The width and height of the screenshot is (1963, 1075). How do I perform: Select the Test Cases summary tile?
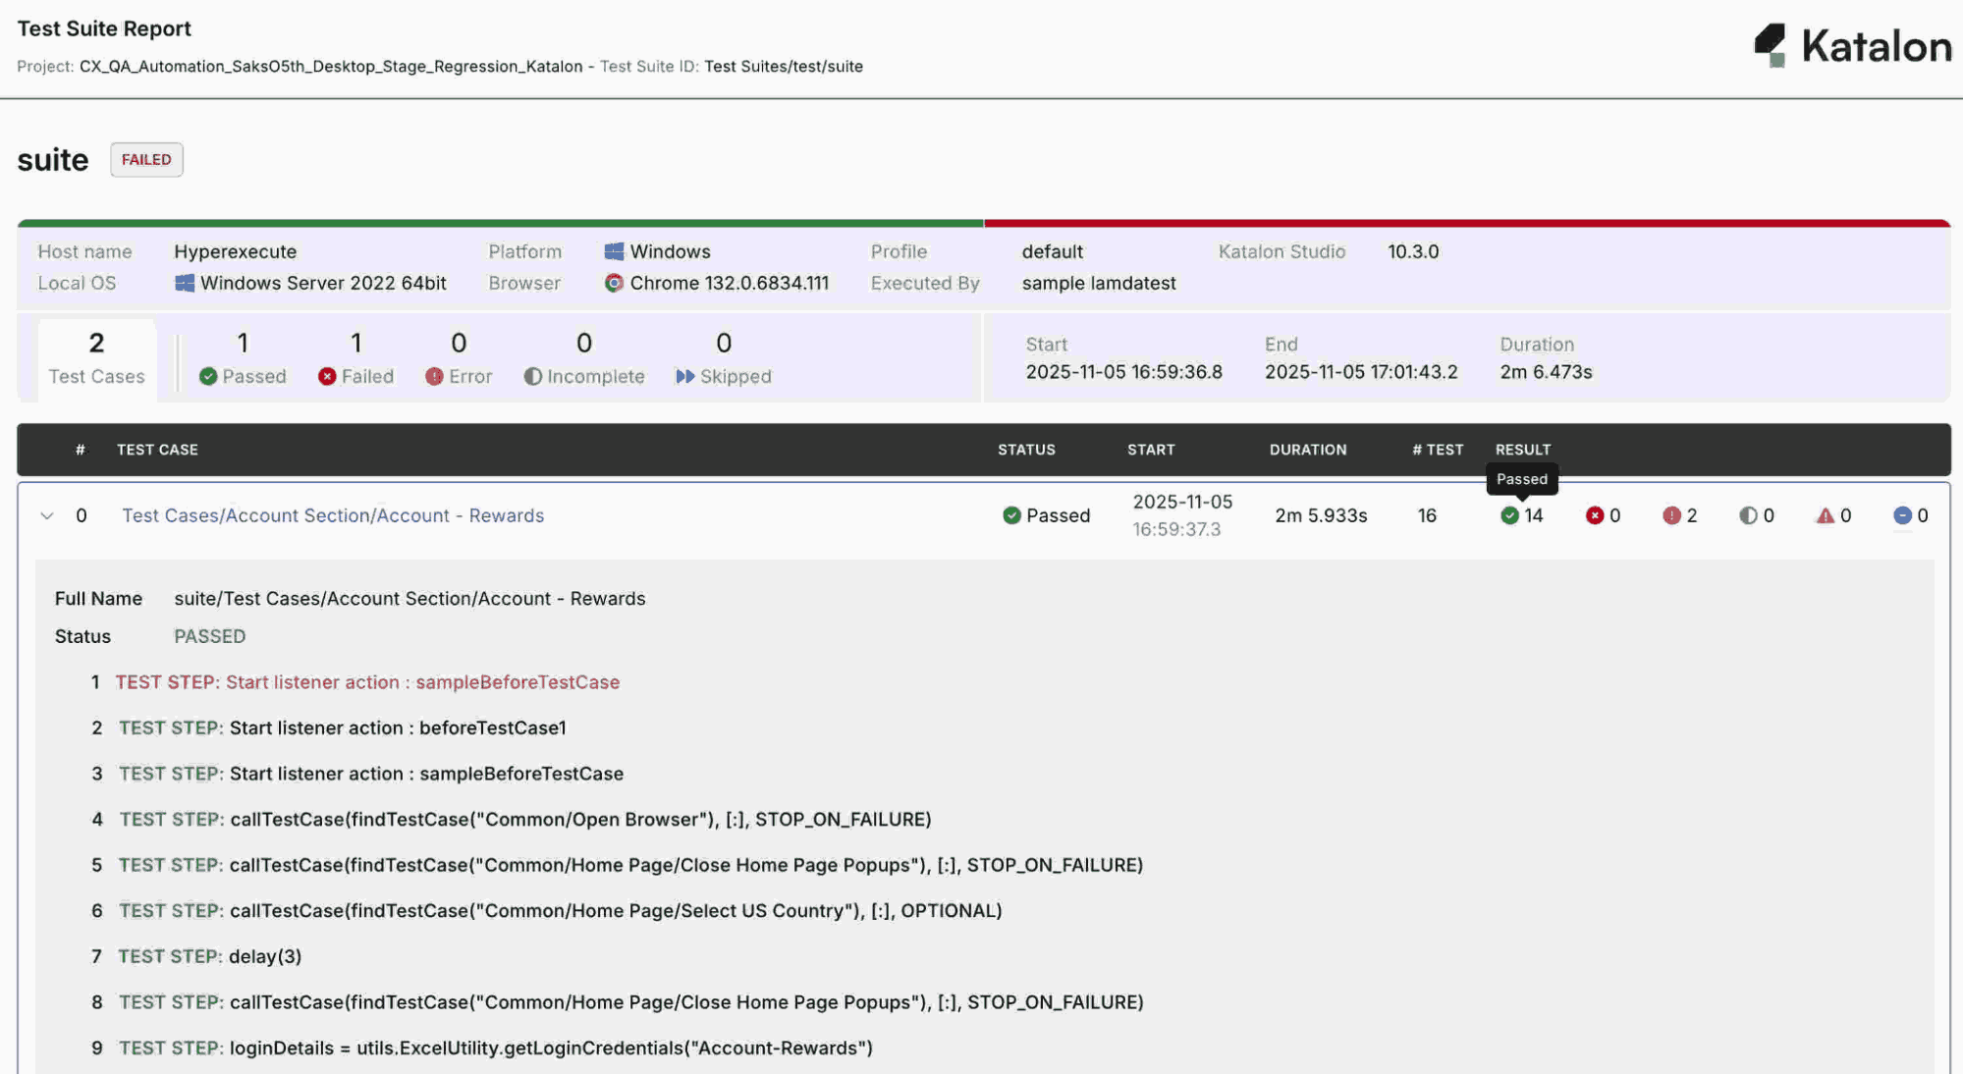(95, 356)
